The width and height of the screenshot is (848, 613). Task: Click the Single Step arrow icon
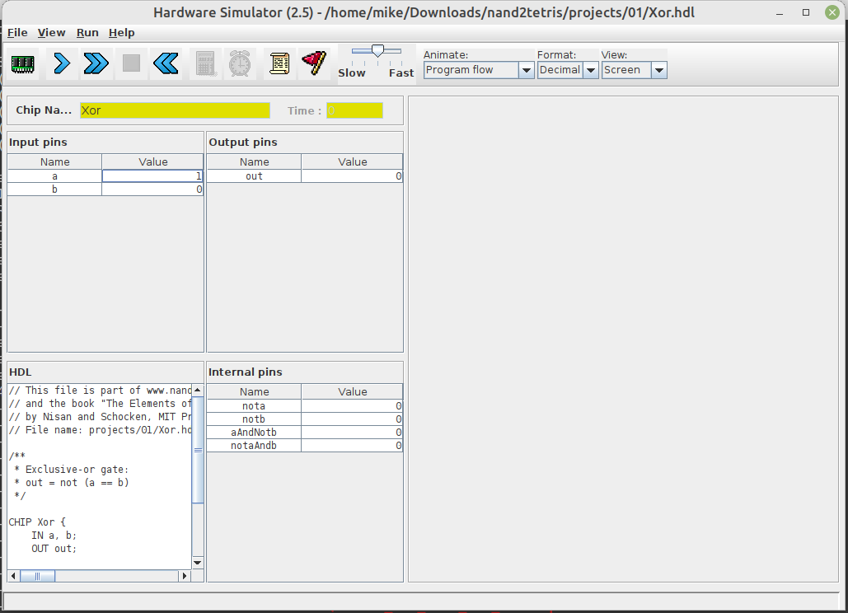coord(62,63)
